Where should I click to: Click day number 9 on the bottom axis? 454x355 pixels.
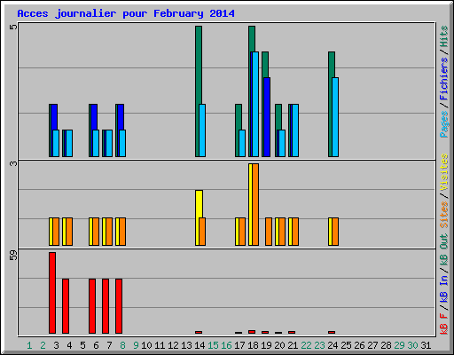(x=136, y=345)
